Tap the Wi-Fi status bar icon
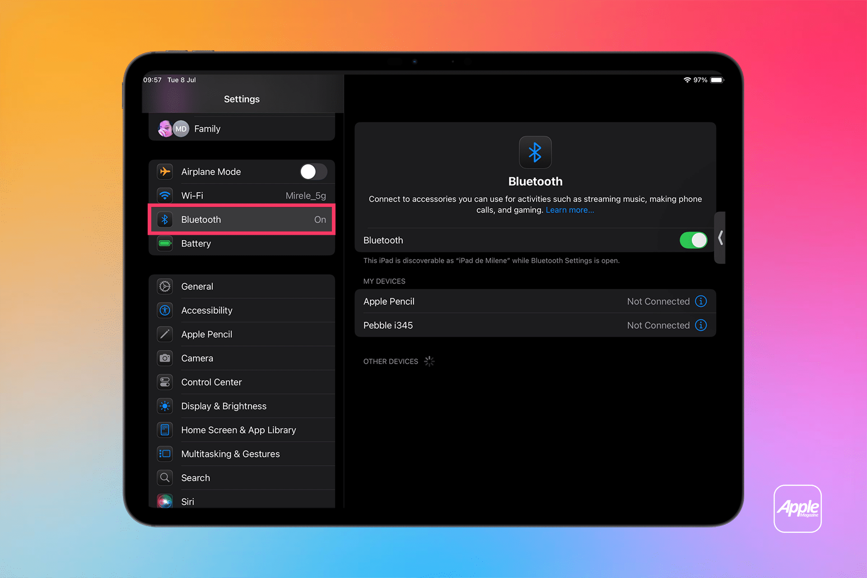The height and width of the screenshot is (578, 867). point(687,80)
